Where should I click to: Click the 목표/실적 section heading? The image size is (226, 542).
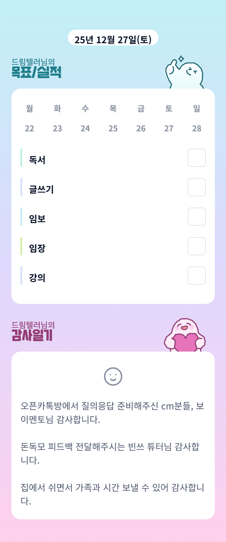[x=36, y=72]
